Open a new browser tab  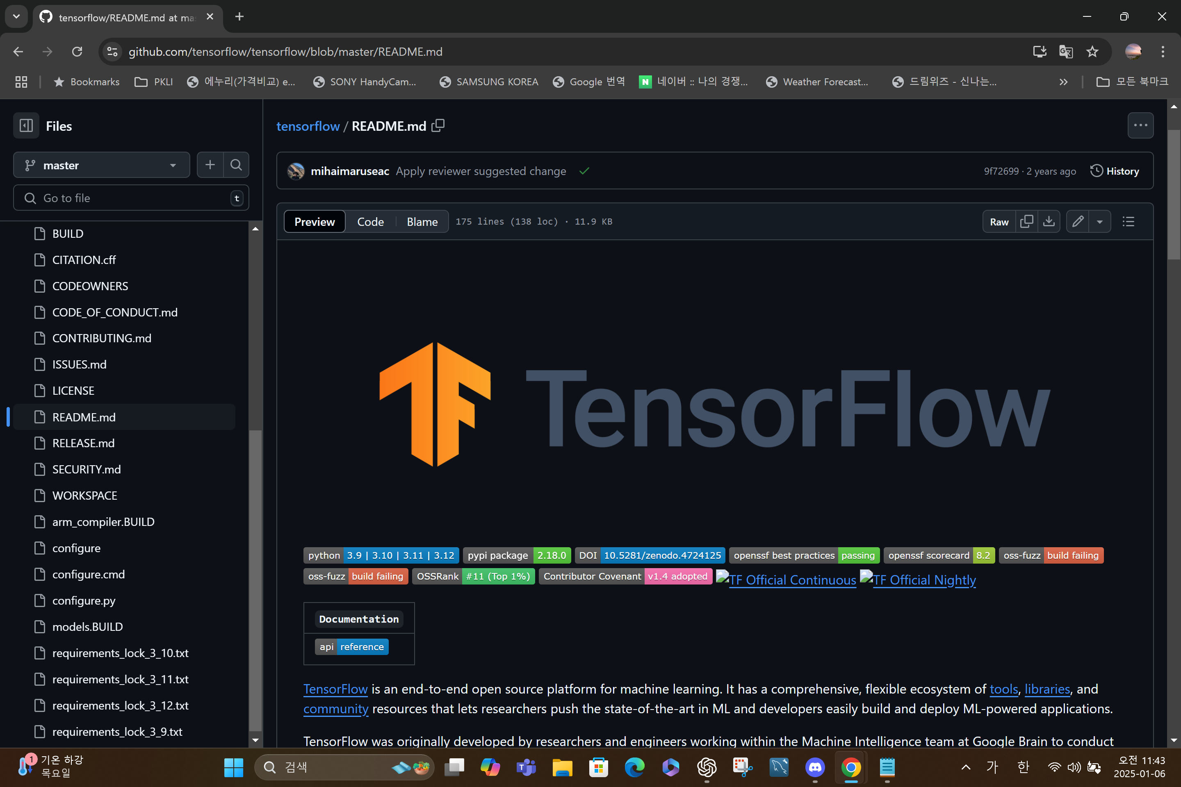(239, 16)
